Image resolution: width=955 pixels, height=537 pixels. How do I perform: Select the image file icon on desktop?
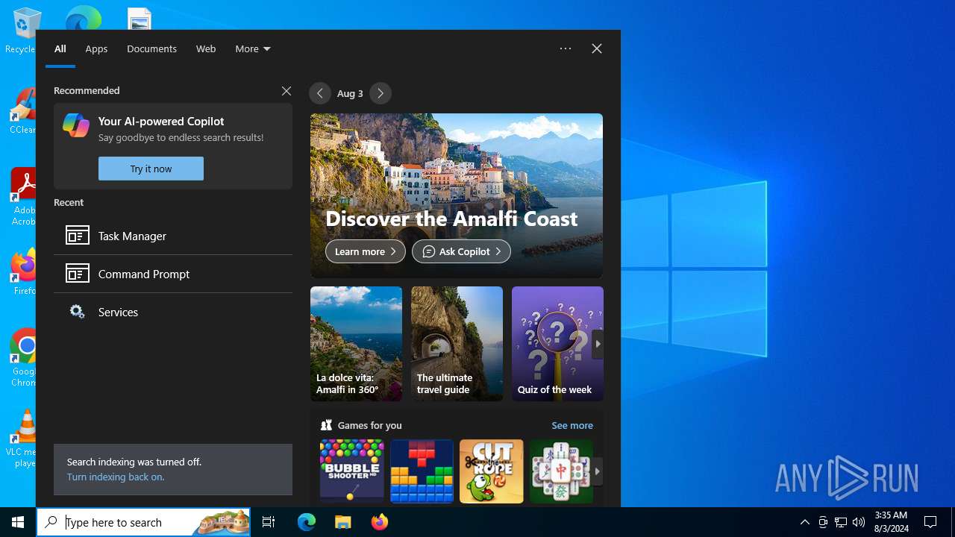(140, 19)
